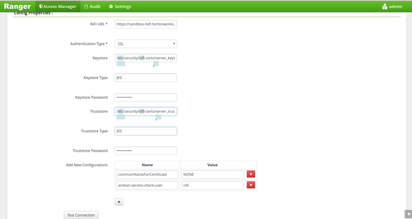Screen dimensions: 412x219
Task: Click the Add New Configurations label
Action: point(87,165)
